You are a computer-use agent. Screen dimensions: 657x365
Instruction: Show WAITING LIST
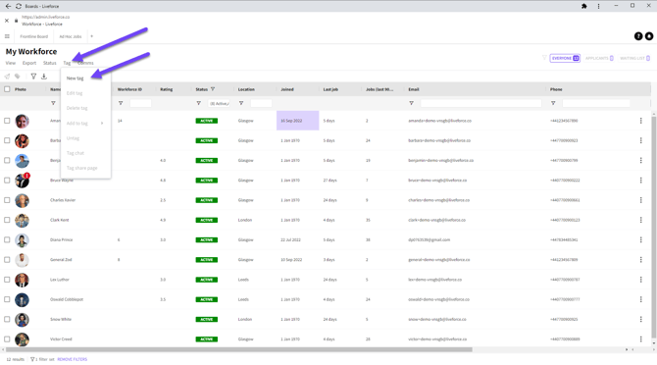[x=634, y=58]
